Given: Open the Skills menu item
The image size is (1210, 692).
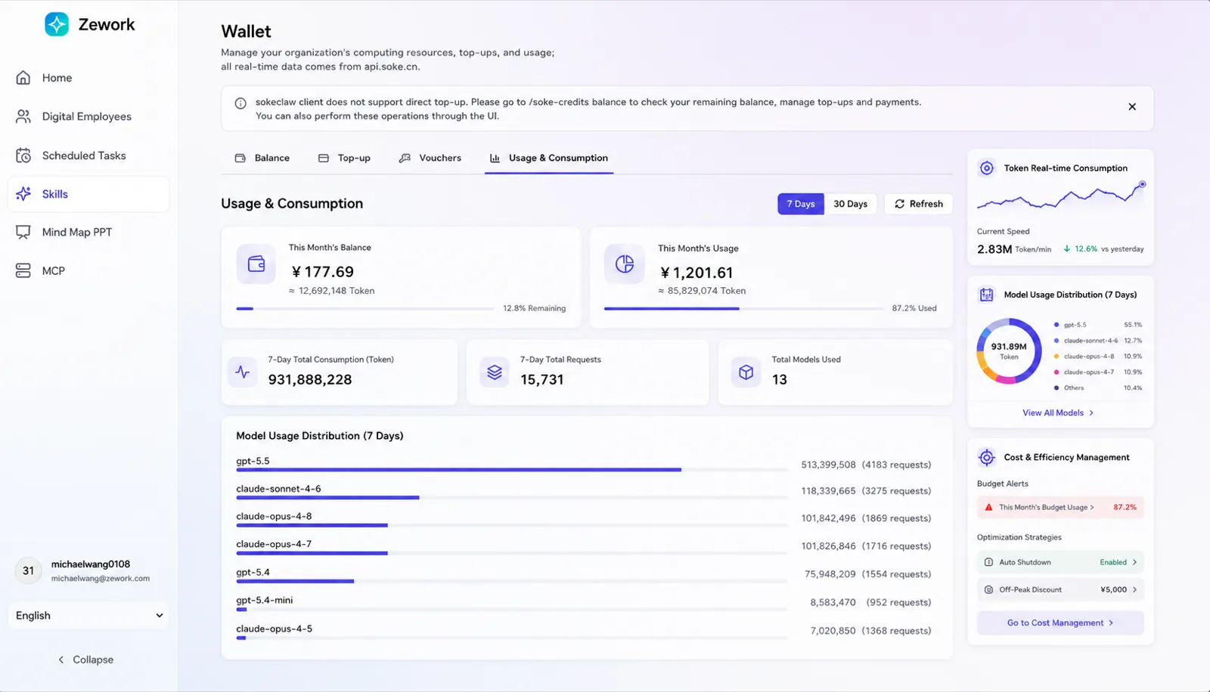Looking at the screenshot, I should (x=88, y=194).
